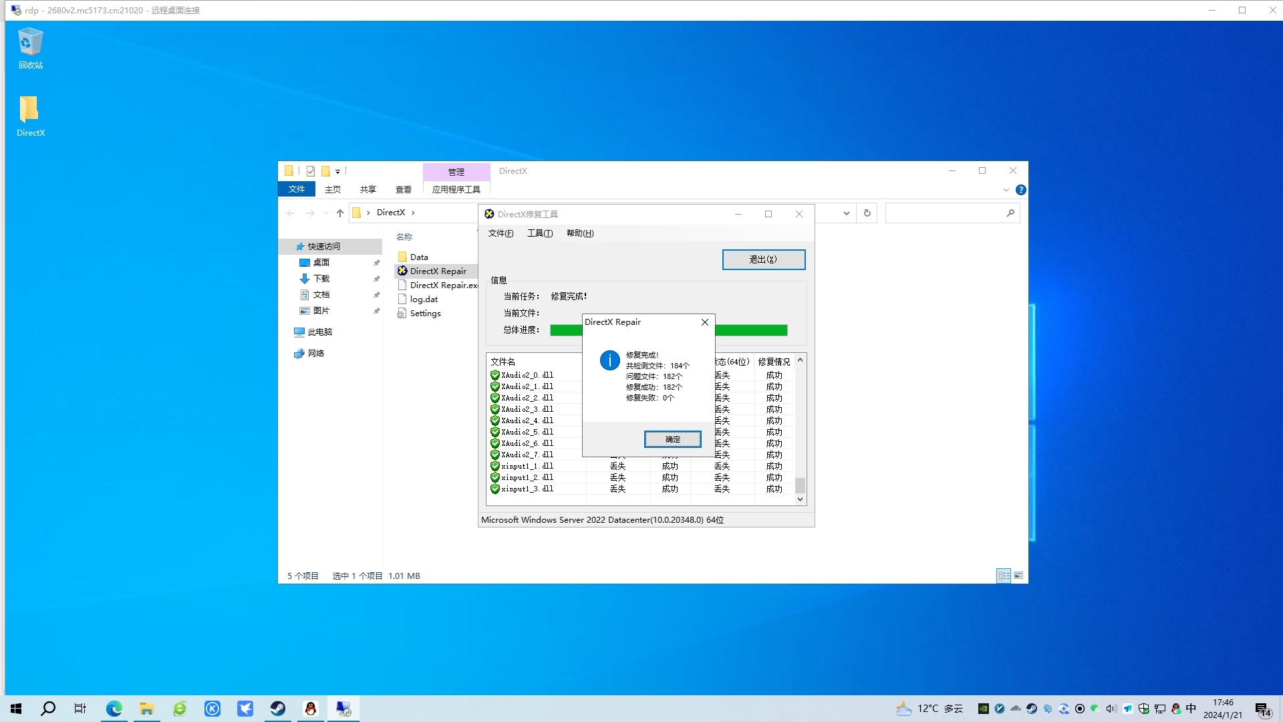Open the quick access toolbar dropdown arrow

(x=337, y=172)
